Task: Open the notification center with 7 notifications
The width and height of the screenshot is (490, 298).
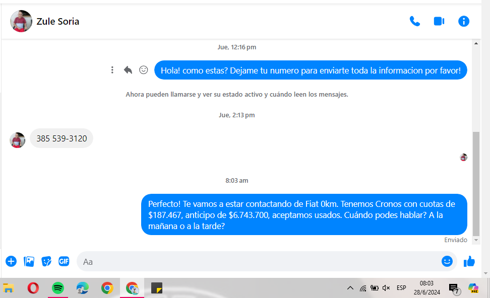Action: [x=454, y=288]
